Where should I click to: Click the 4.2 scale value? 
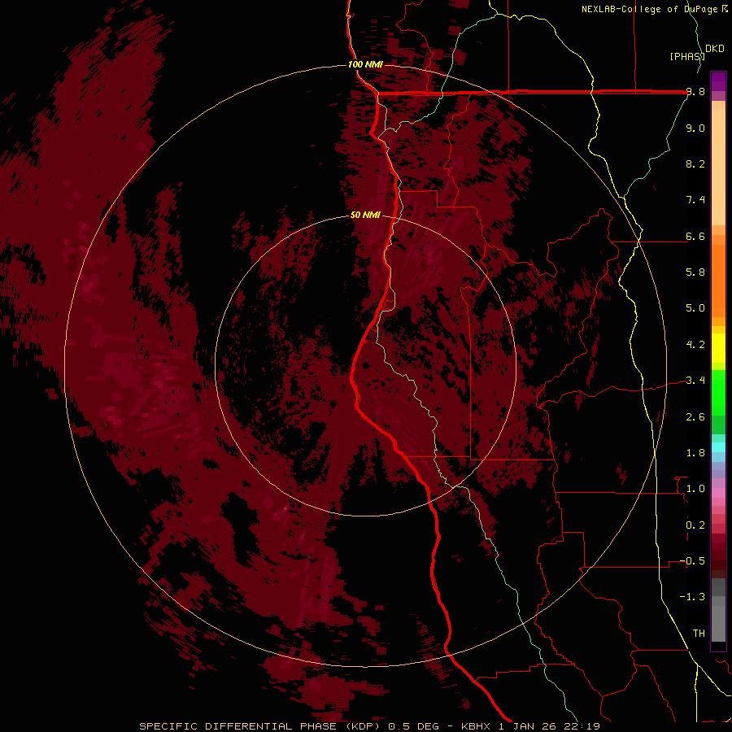695,345
